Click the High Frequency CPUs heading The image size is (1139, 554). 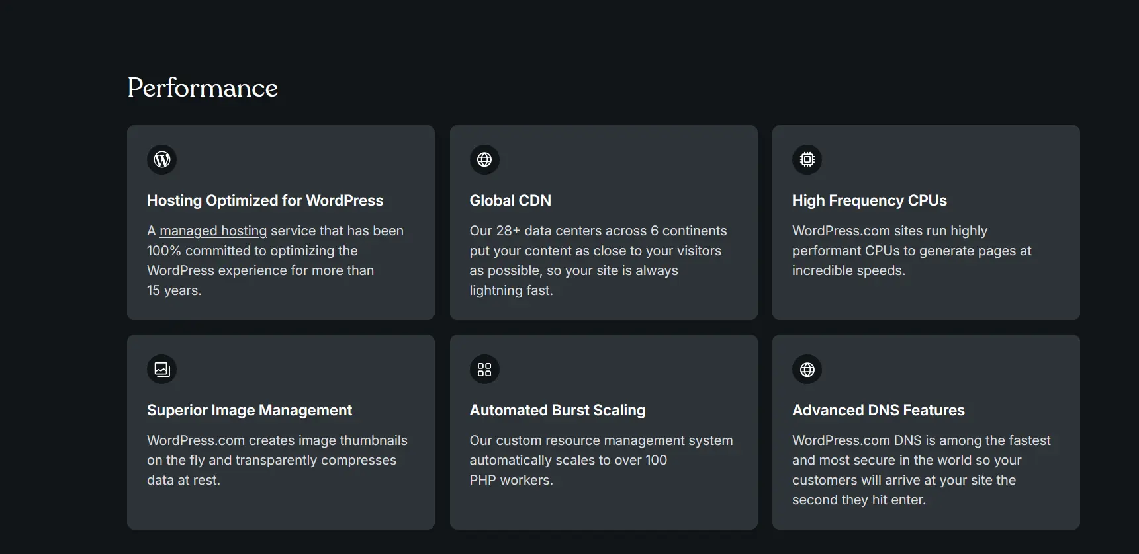coord(869,200)
